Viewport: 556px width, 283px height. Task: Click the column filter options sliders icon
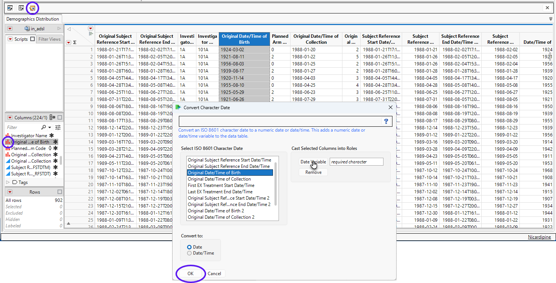click(58, 127)
